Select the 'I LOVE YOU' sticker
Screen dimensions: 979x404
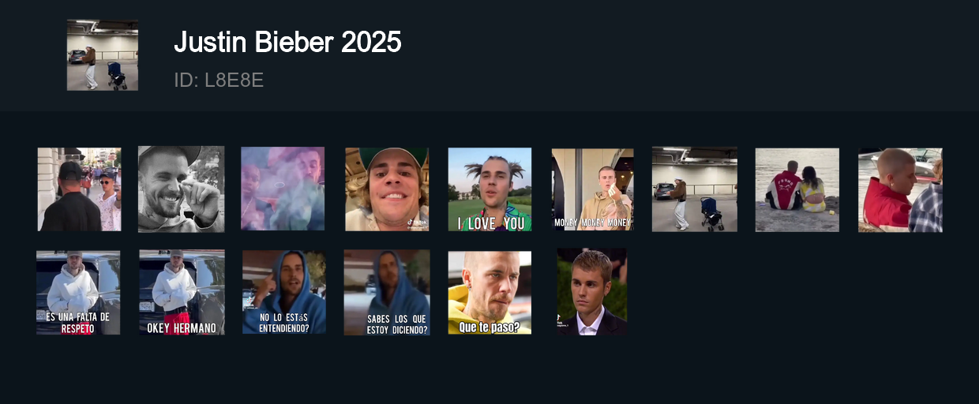tap(490, 189)
